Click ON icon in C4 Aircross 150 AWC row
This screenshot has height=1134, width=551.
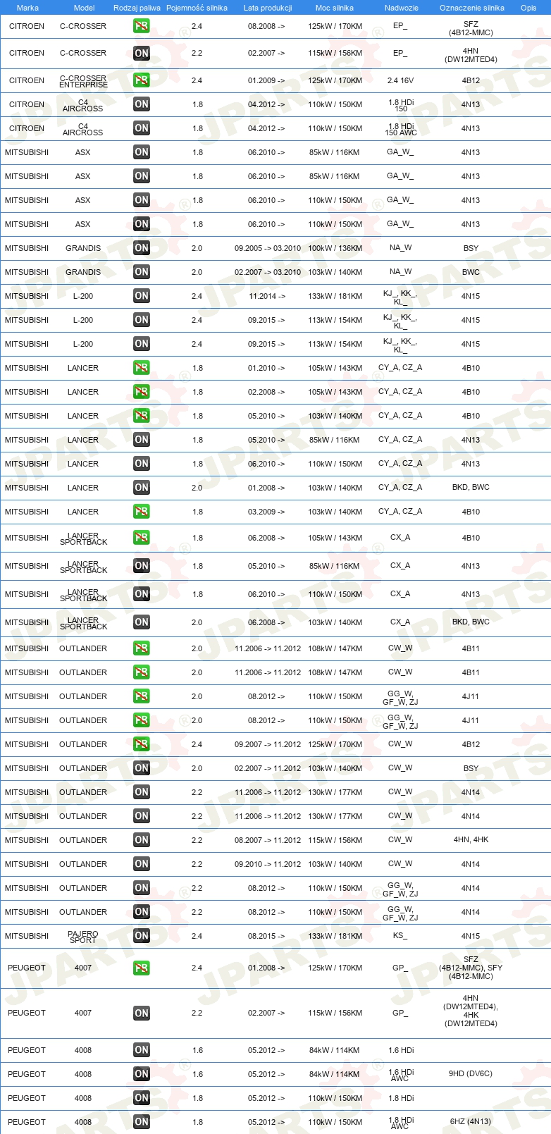[142, 128]
